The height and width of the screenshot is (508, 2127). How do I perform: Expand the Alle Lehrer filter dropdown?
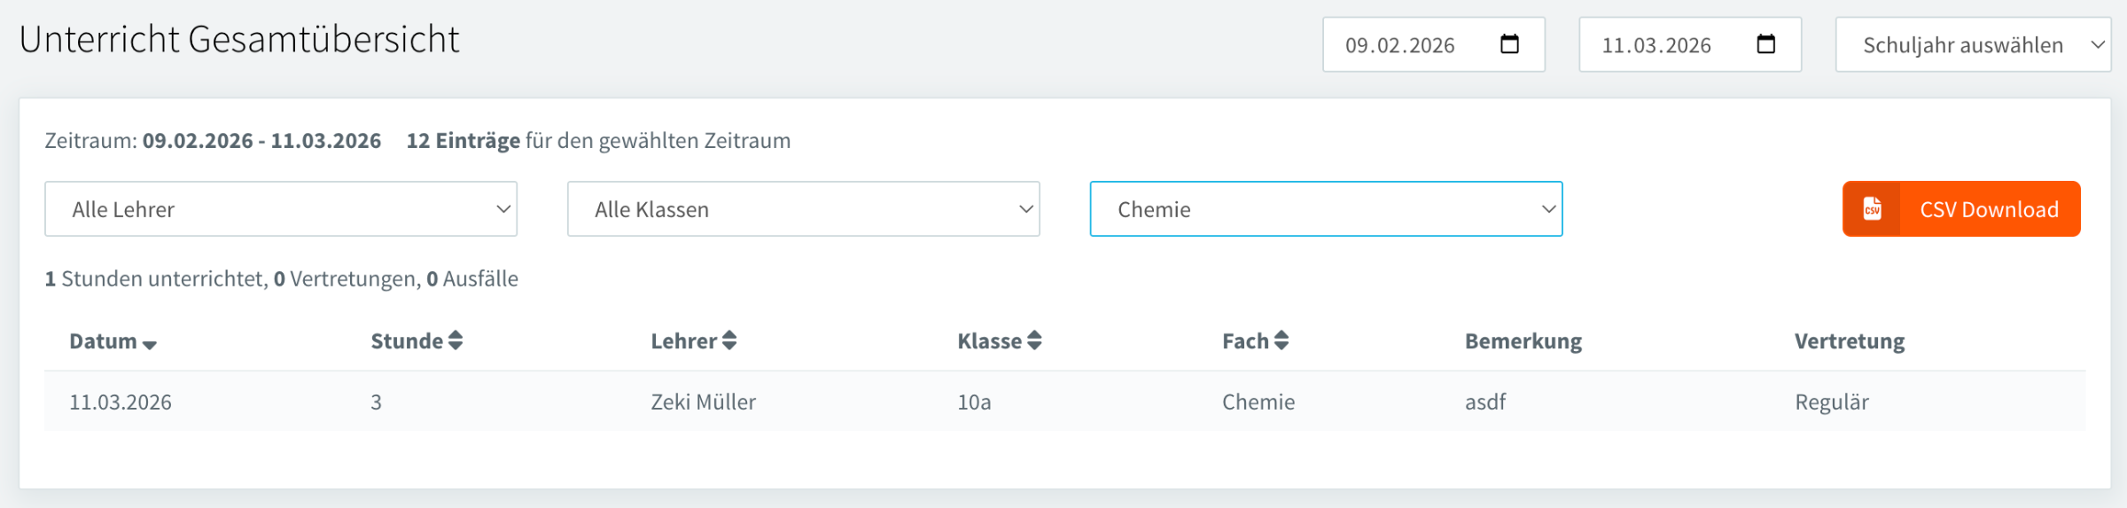[x=281, y=209]
